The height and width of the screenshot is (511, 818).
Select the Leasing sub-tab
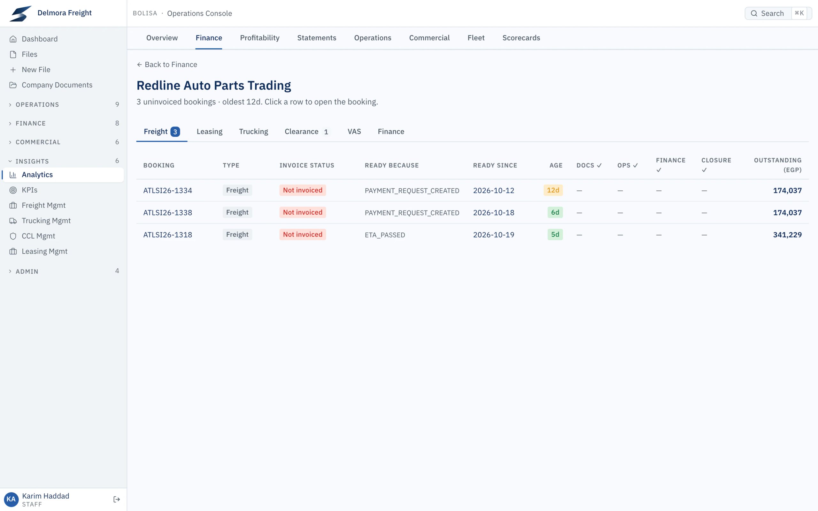tap(210, 132)
